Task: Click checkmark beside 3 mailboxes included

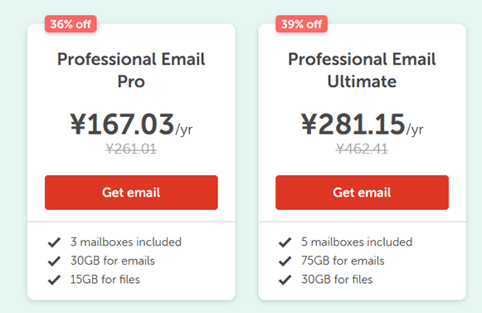Action: [54, 242]
